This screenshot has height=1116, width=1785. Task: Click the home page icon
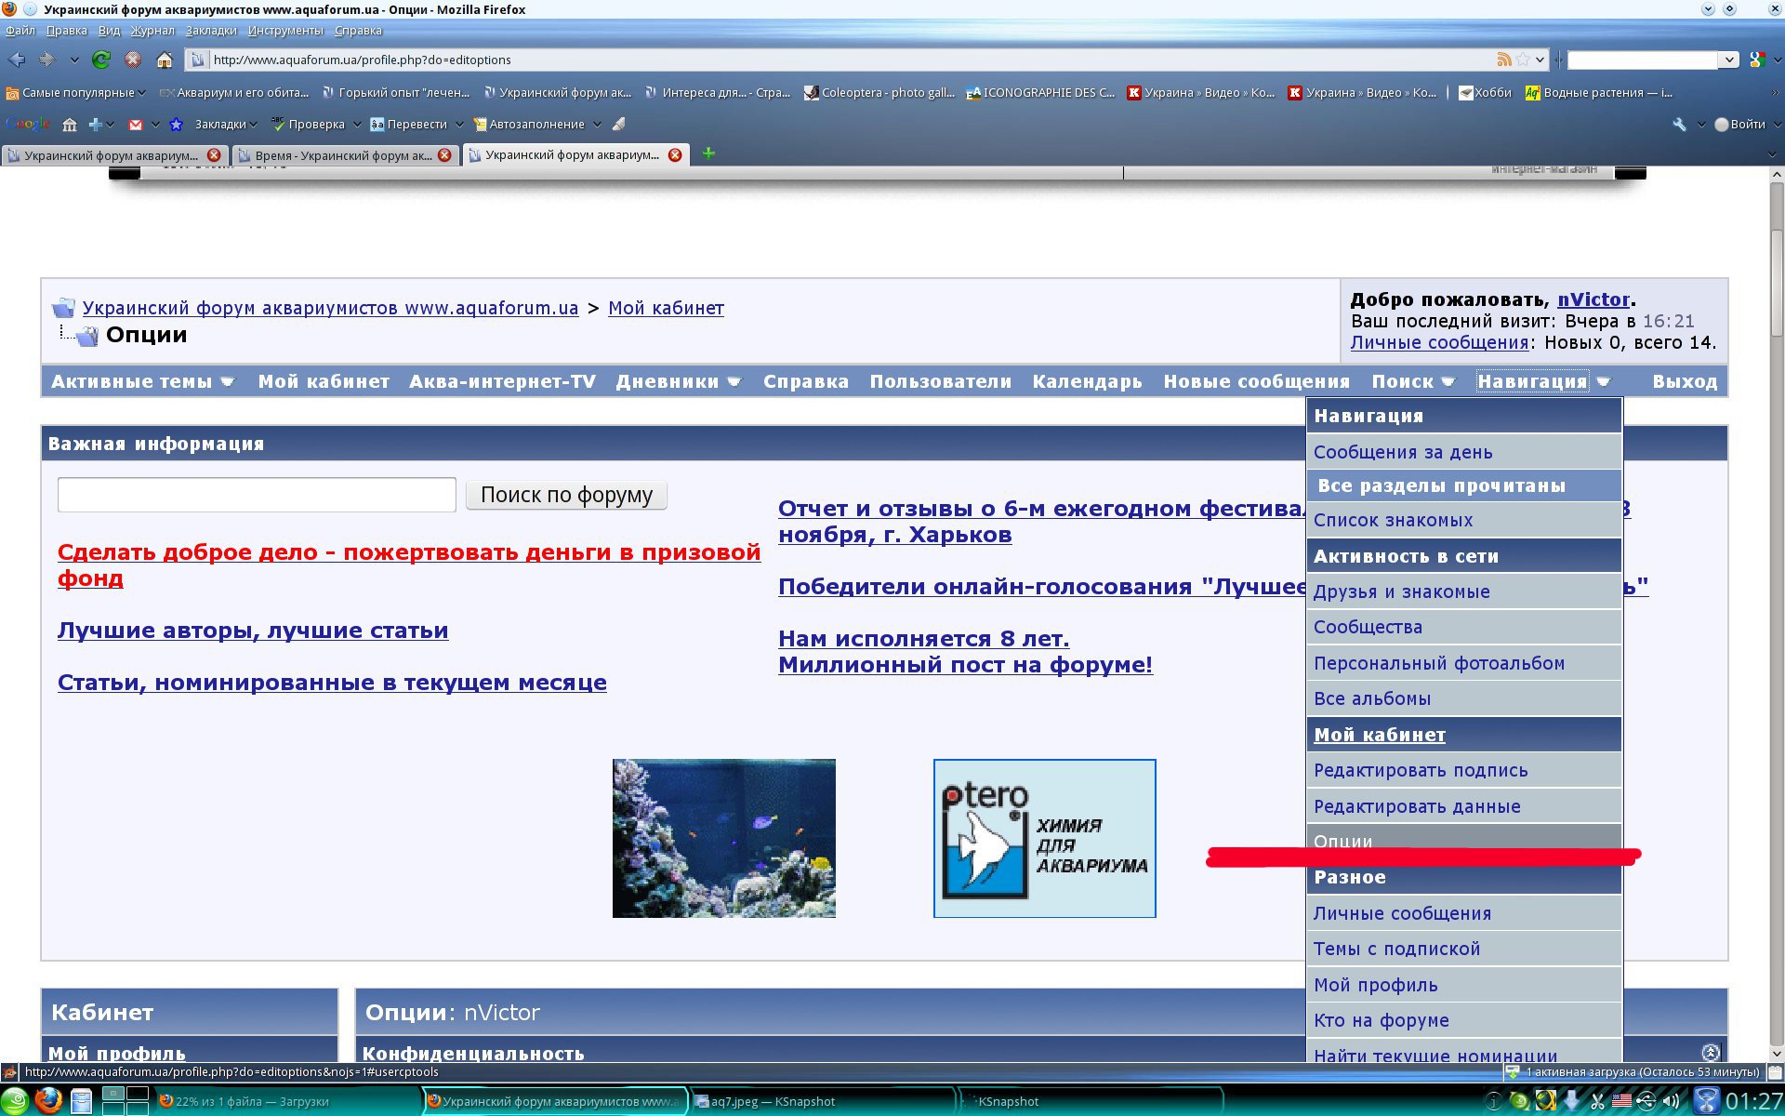coord(165,60)
